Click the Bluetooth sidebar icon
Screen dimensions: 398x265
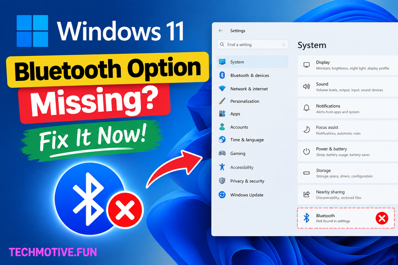[222, 75]
